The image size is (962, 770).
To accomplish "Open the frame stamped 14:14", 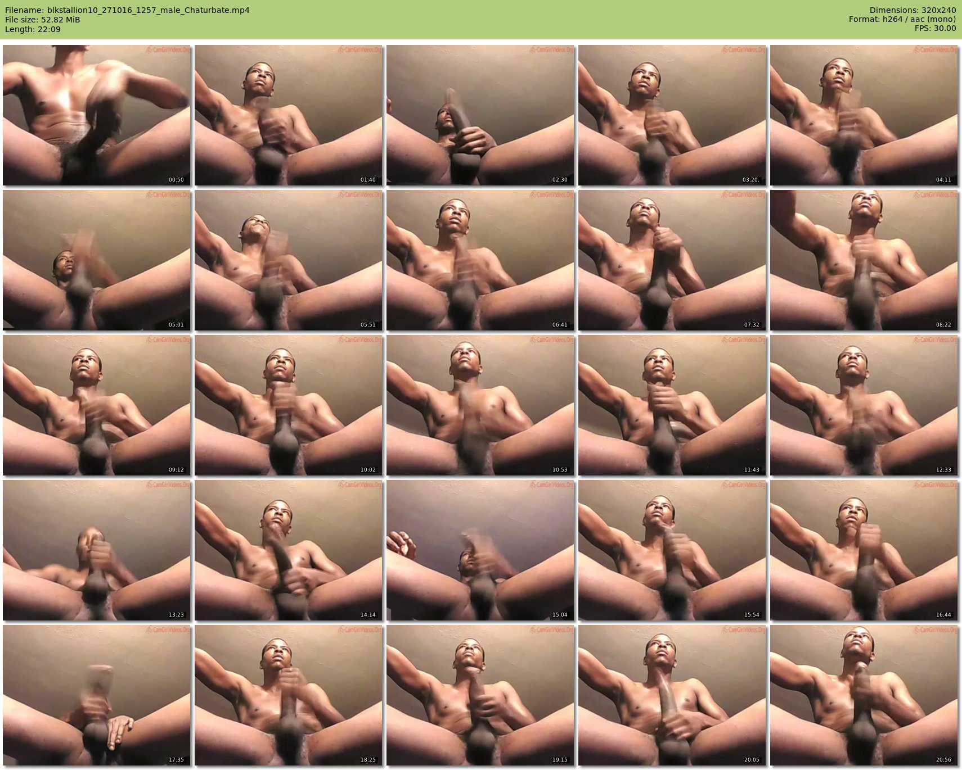I will pyautogui.click(x=289, y=550).
